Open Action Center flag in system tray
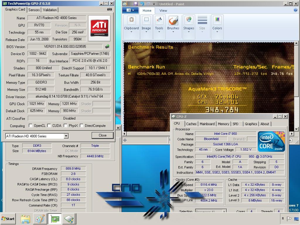The image size is (300, 225). point(289,219)
